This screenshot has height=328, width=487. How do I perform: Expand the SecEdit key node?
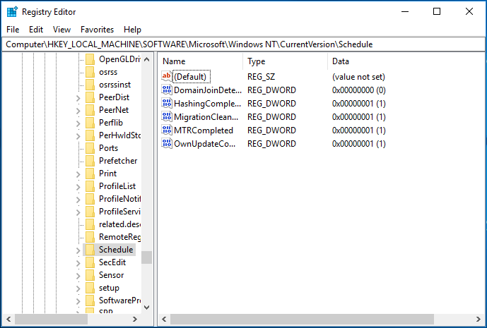tap(78, 262)
